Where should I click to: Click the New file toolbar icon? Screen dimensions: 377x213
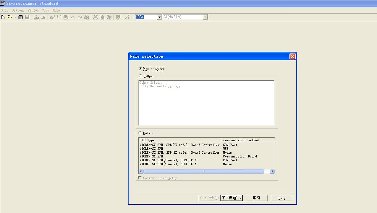pos(3,17)
